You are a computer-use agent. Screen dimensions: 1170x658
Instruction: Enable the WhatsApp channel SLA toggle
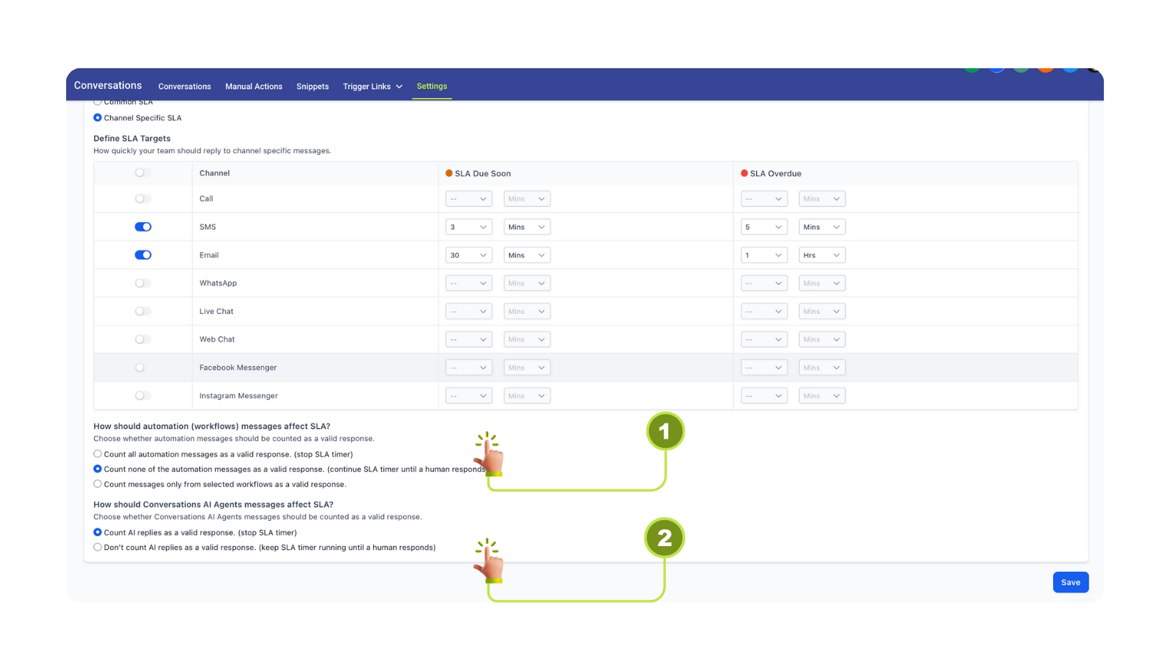[x=143, y=283]
